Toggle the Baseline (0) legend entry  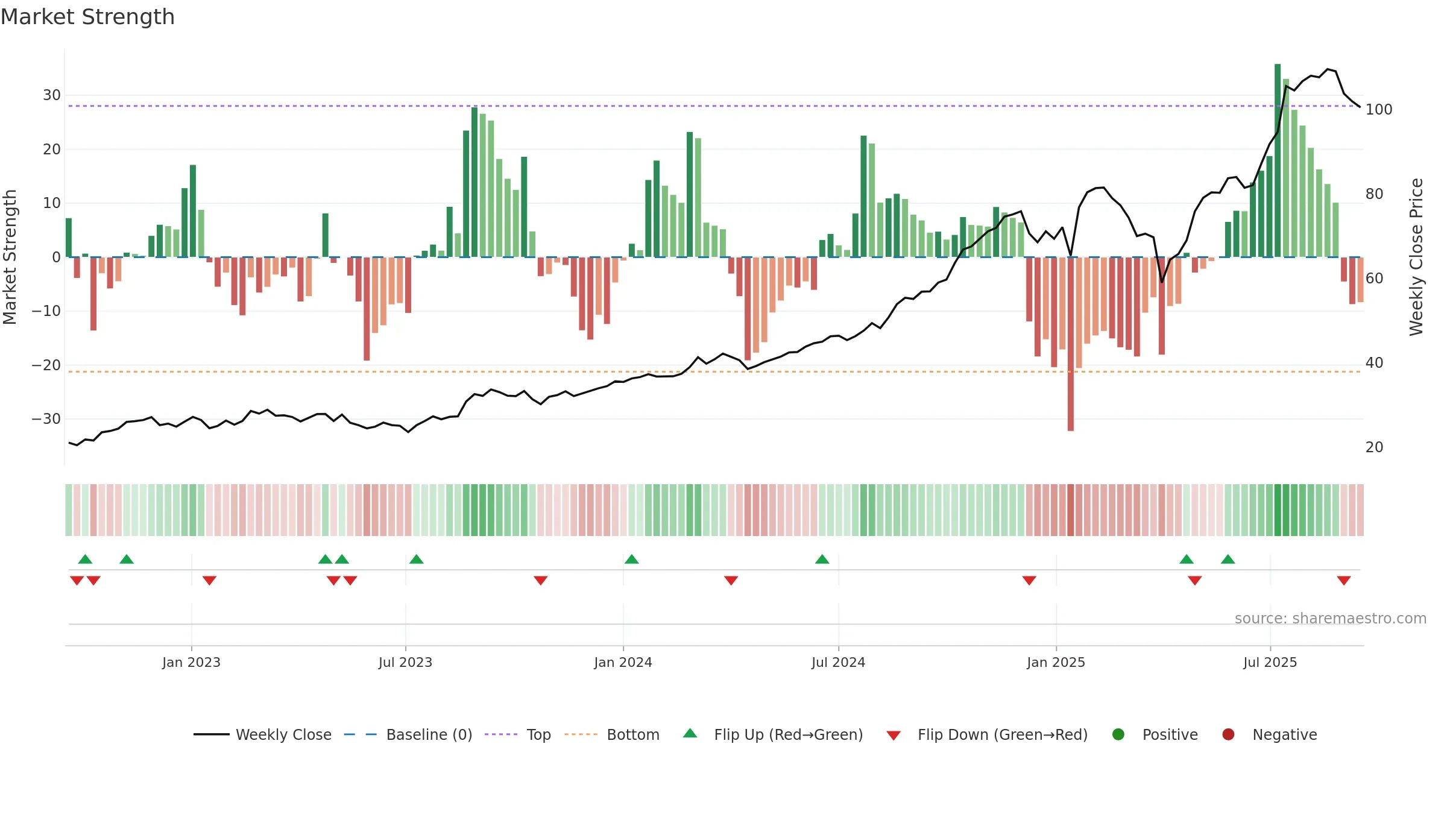pyautogui.click(x=408, y=734)
